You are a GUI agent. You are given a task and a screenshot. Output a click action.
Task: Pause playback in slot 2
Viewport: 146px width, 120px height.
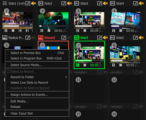coord(42,31)
